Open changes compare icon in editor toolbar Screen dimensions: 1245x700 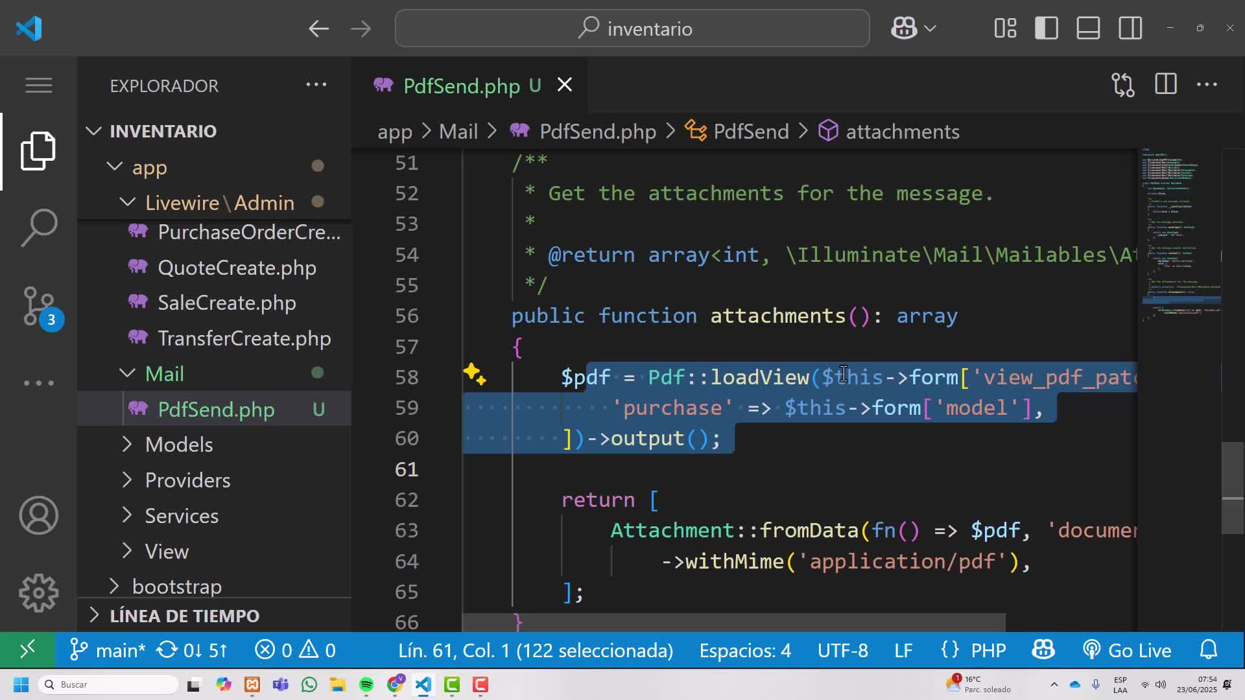point(1123,85)
